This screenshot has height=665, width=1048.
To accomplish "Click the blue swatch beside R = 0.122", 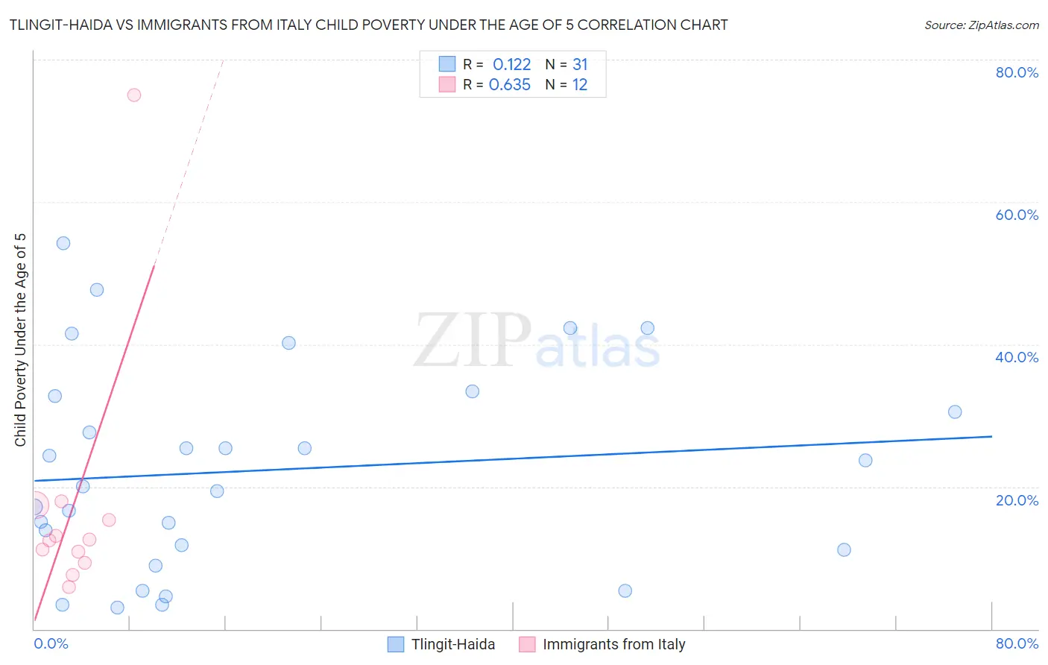I will (x=446, y=64).
